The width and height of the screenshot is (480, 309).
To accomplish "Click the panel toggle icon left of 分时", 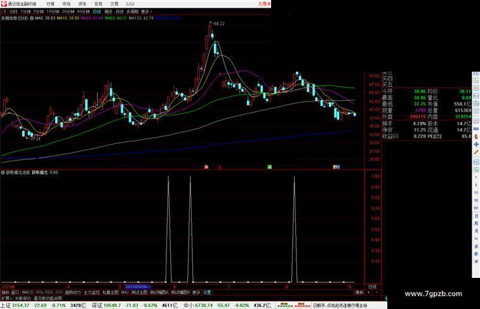I will pyautogui.click(x=4, y=11).
